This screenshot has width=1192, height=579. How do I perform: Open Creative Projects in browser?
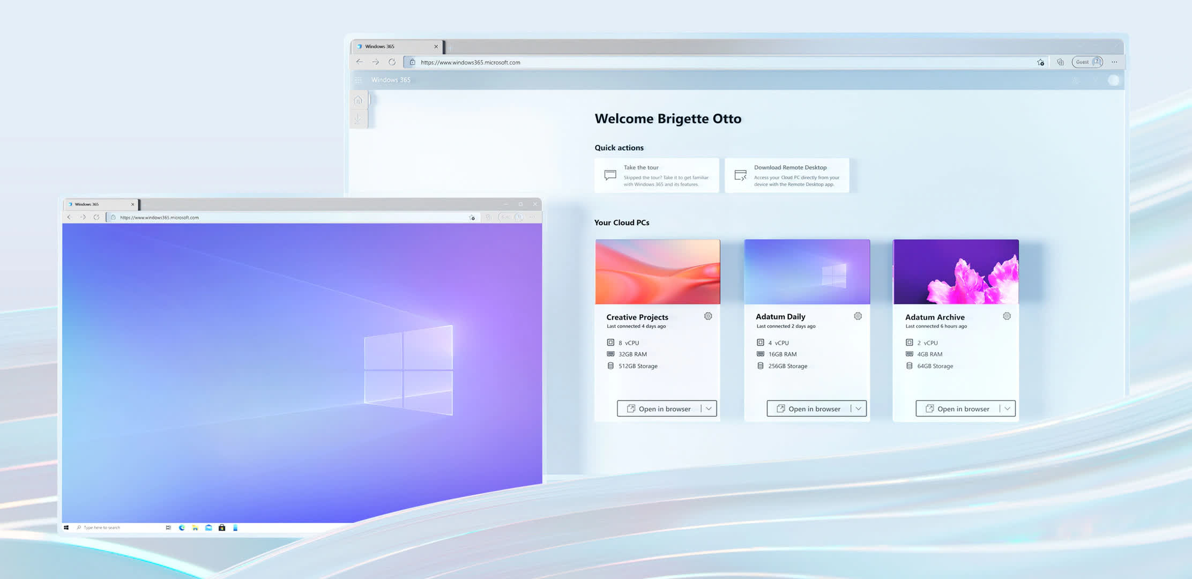point(659,409)
